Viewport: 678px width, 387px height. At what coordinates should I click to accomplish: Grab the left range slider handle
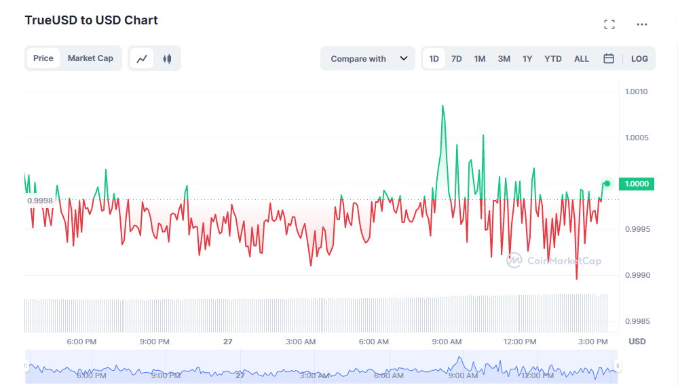[x=27, y=367]
